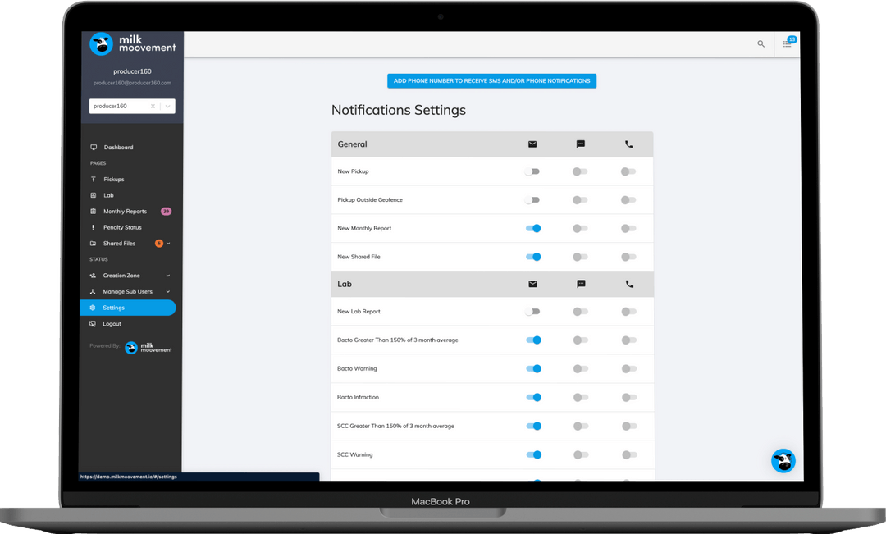Turn off Bacto Warning email toggle
Image resolution: width=886 pixels, height=534 pixels.
pos(533,368)
